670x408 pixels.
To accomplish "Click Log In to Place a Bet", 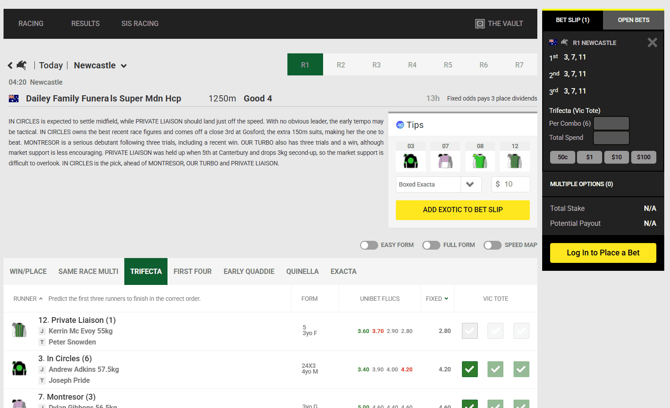I will click(x=603, y=253).
